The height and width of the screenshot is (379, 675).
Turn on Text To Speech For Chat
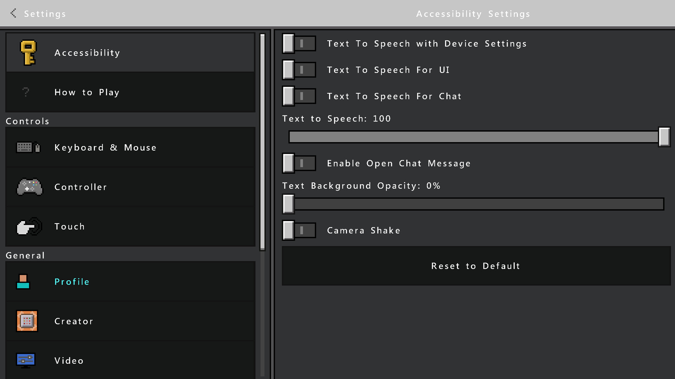point(299,97)
